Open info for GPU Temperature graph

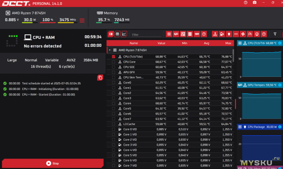click(279, 85)
